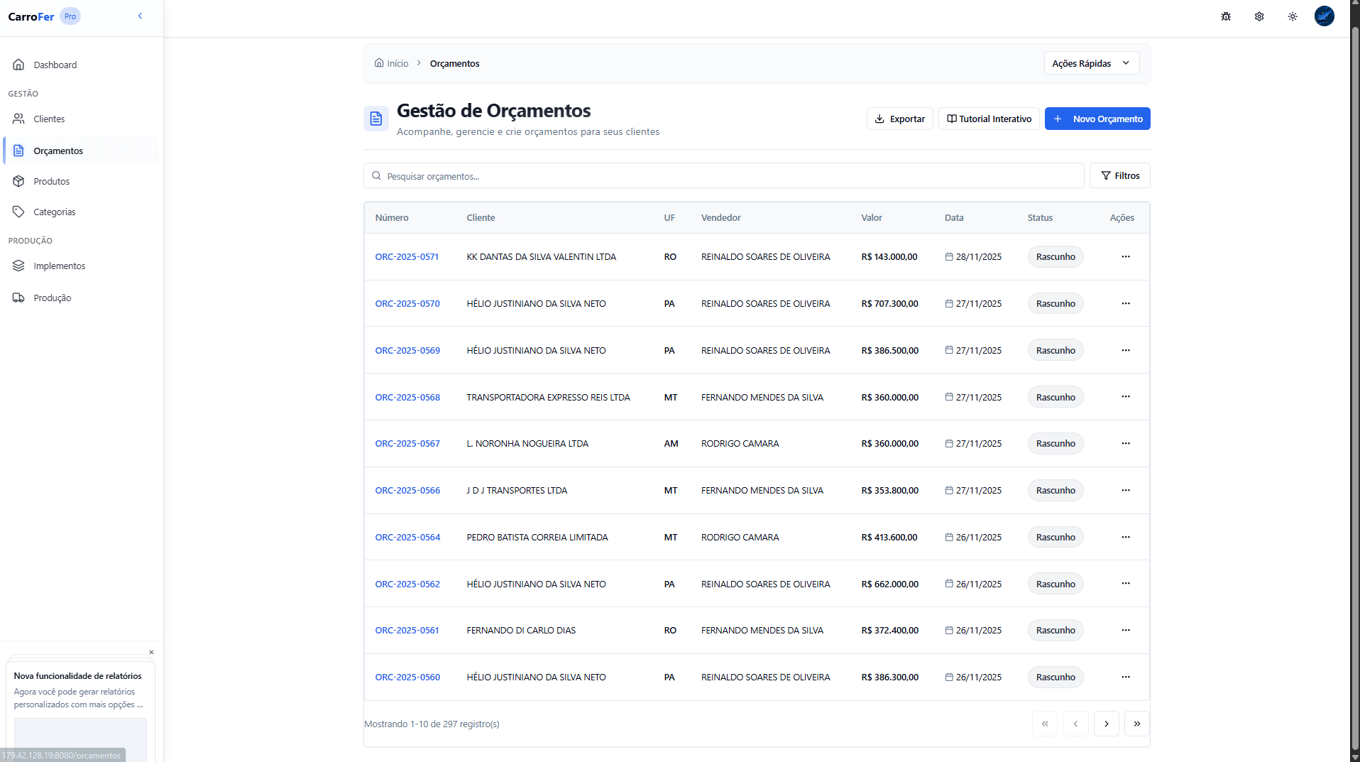Open the Filtros filter panel

tap(1119, 175)
